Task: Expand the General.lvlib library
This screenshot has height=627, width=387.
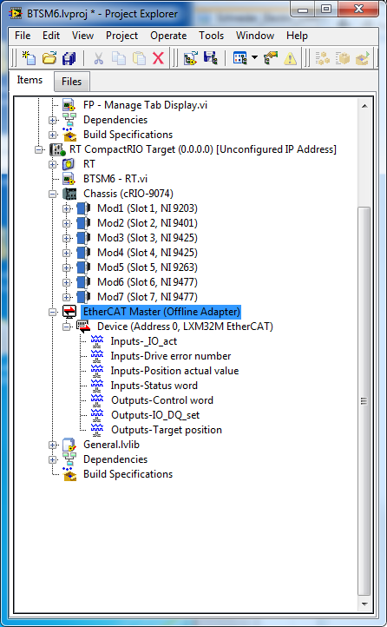Action: point(52,445)
